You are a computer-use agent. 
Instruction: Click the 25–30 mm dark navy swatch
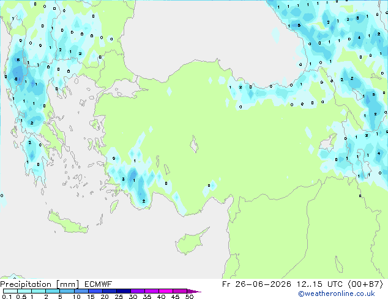click(123, 291)
